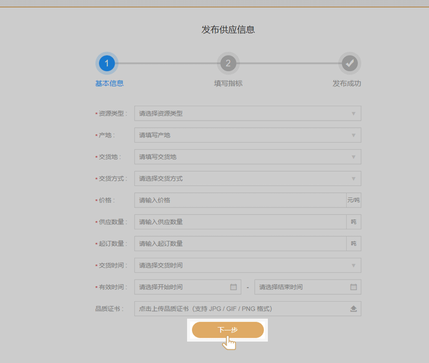Expand the 产地 dropdown arrow

(353, 135)
